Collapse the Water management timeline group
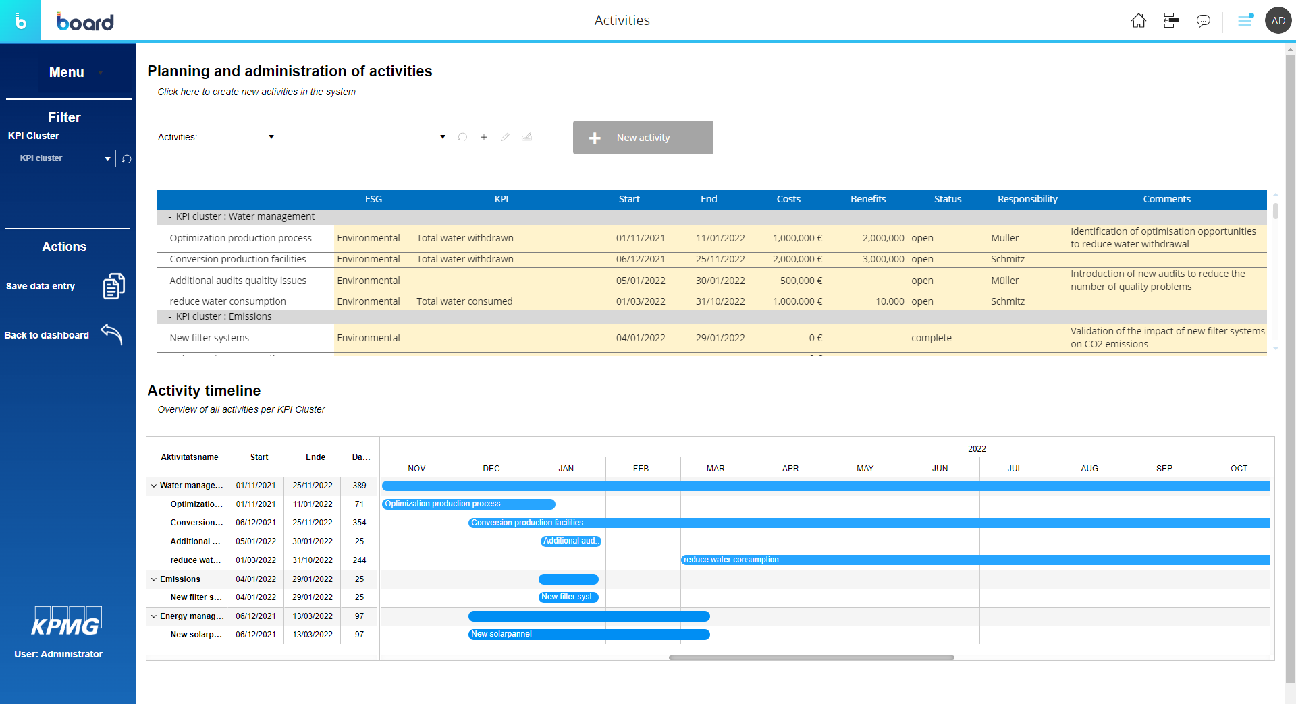This screenshot has height=704, width=1296. point(154,486)
